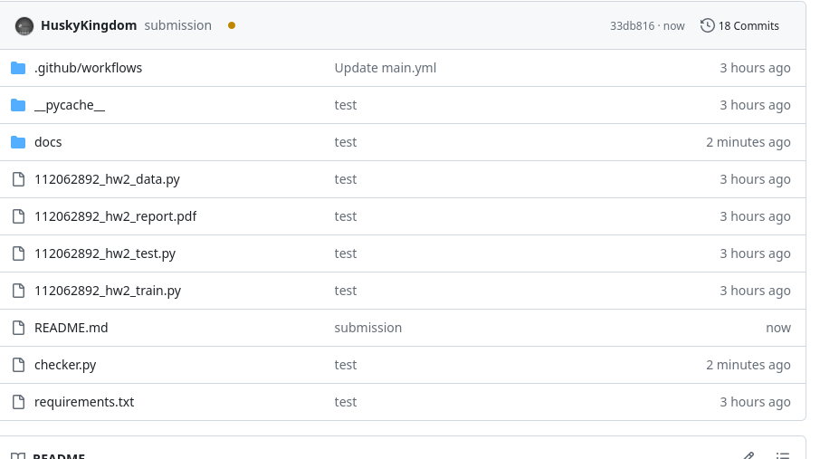Open 112062892_hw2_train.py file

pos(108,291)
